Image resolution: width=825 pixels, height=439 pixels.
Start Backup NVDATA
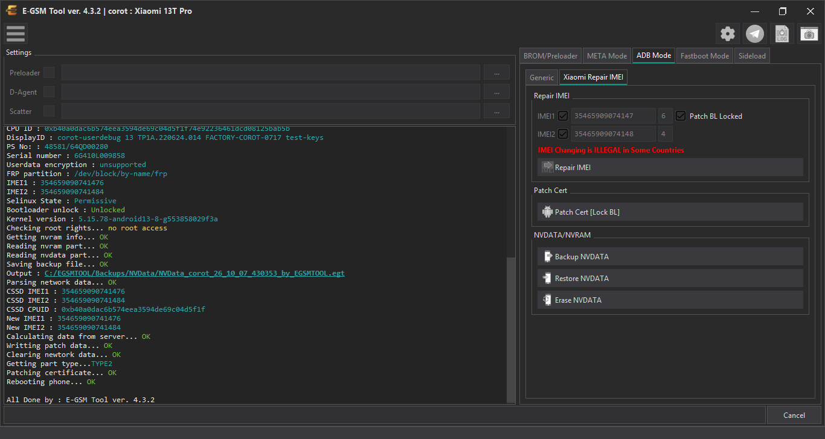point(670,257)
